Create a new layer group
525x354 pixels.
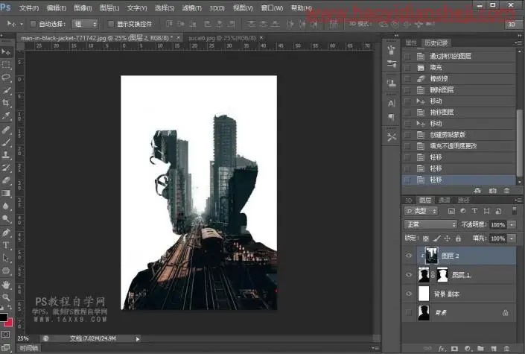coord(480,349)
